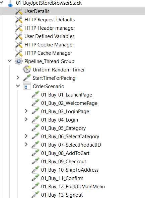145x198 pixels.
Task: Select 01_Buy_09_Checkout request label
Action: pyautogui.click(x=64, y=162)
